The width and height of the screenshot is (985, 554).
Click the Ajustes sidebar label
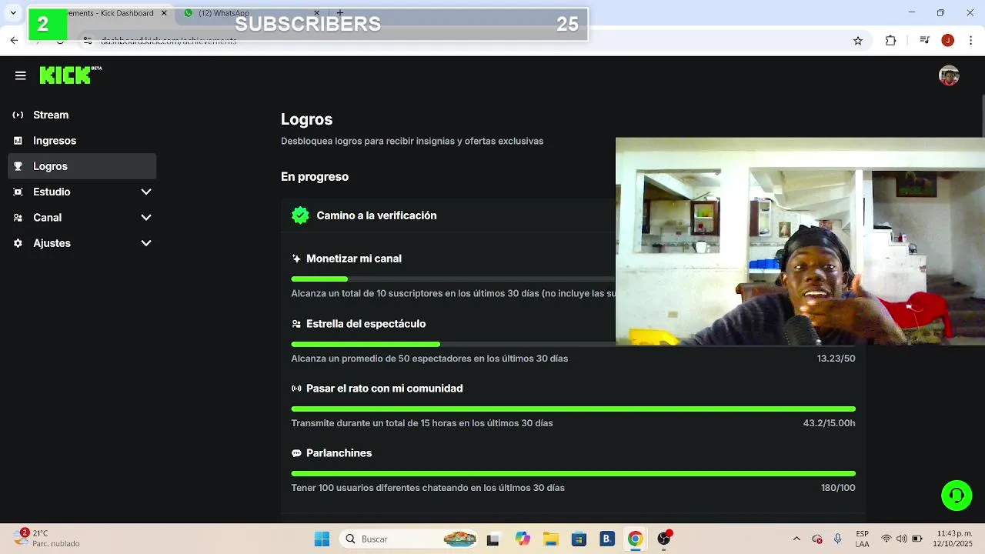click(52, 243)
